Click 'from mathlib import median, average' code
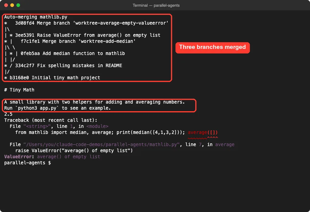The height and width of the screenshot is (212, 310). point(64,132)
